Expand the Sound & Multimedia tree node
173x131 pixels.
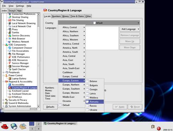click(x=3, y=103)
